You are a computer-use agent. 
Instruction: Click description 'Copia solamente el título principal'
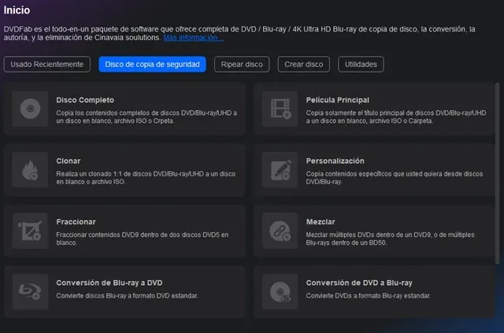point(396,117)
